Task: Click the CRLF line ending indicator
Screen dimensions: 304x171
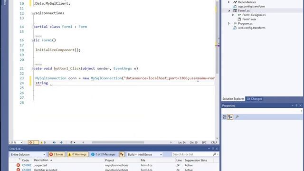Action: coord(214,142)
